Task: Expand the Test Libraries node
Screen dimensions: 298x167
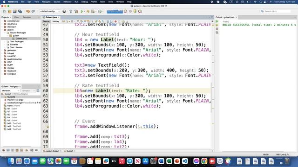Action: [x=5, y=47]
